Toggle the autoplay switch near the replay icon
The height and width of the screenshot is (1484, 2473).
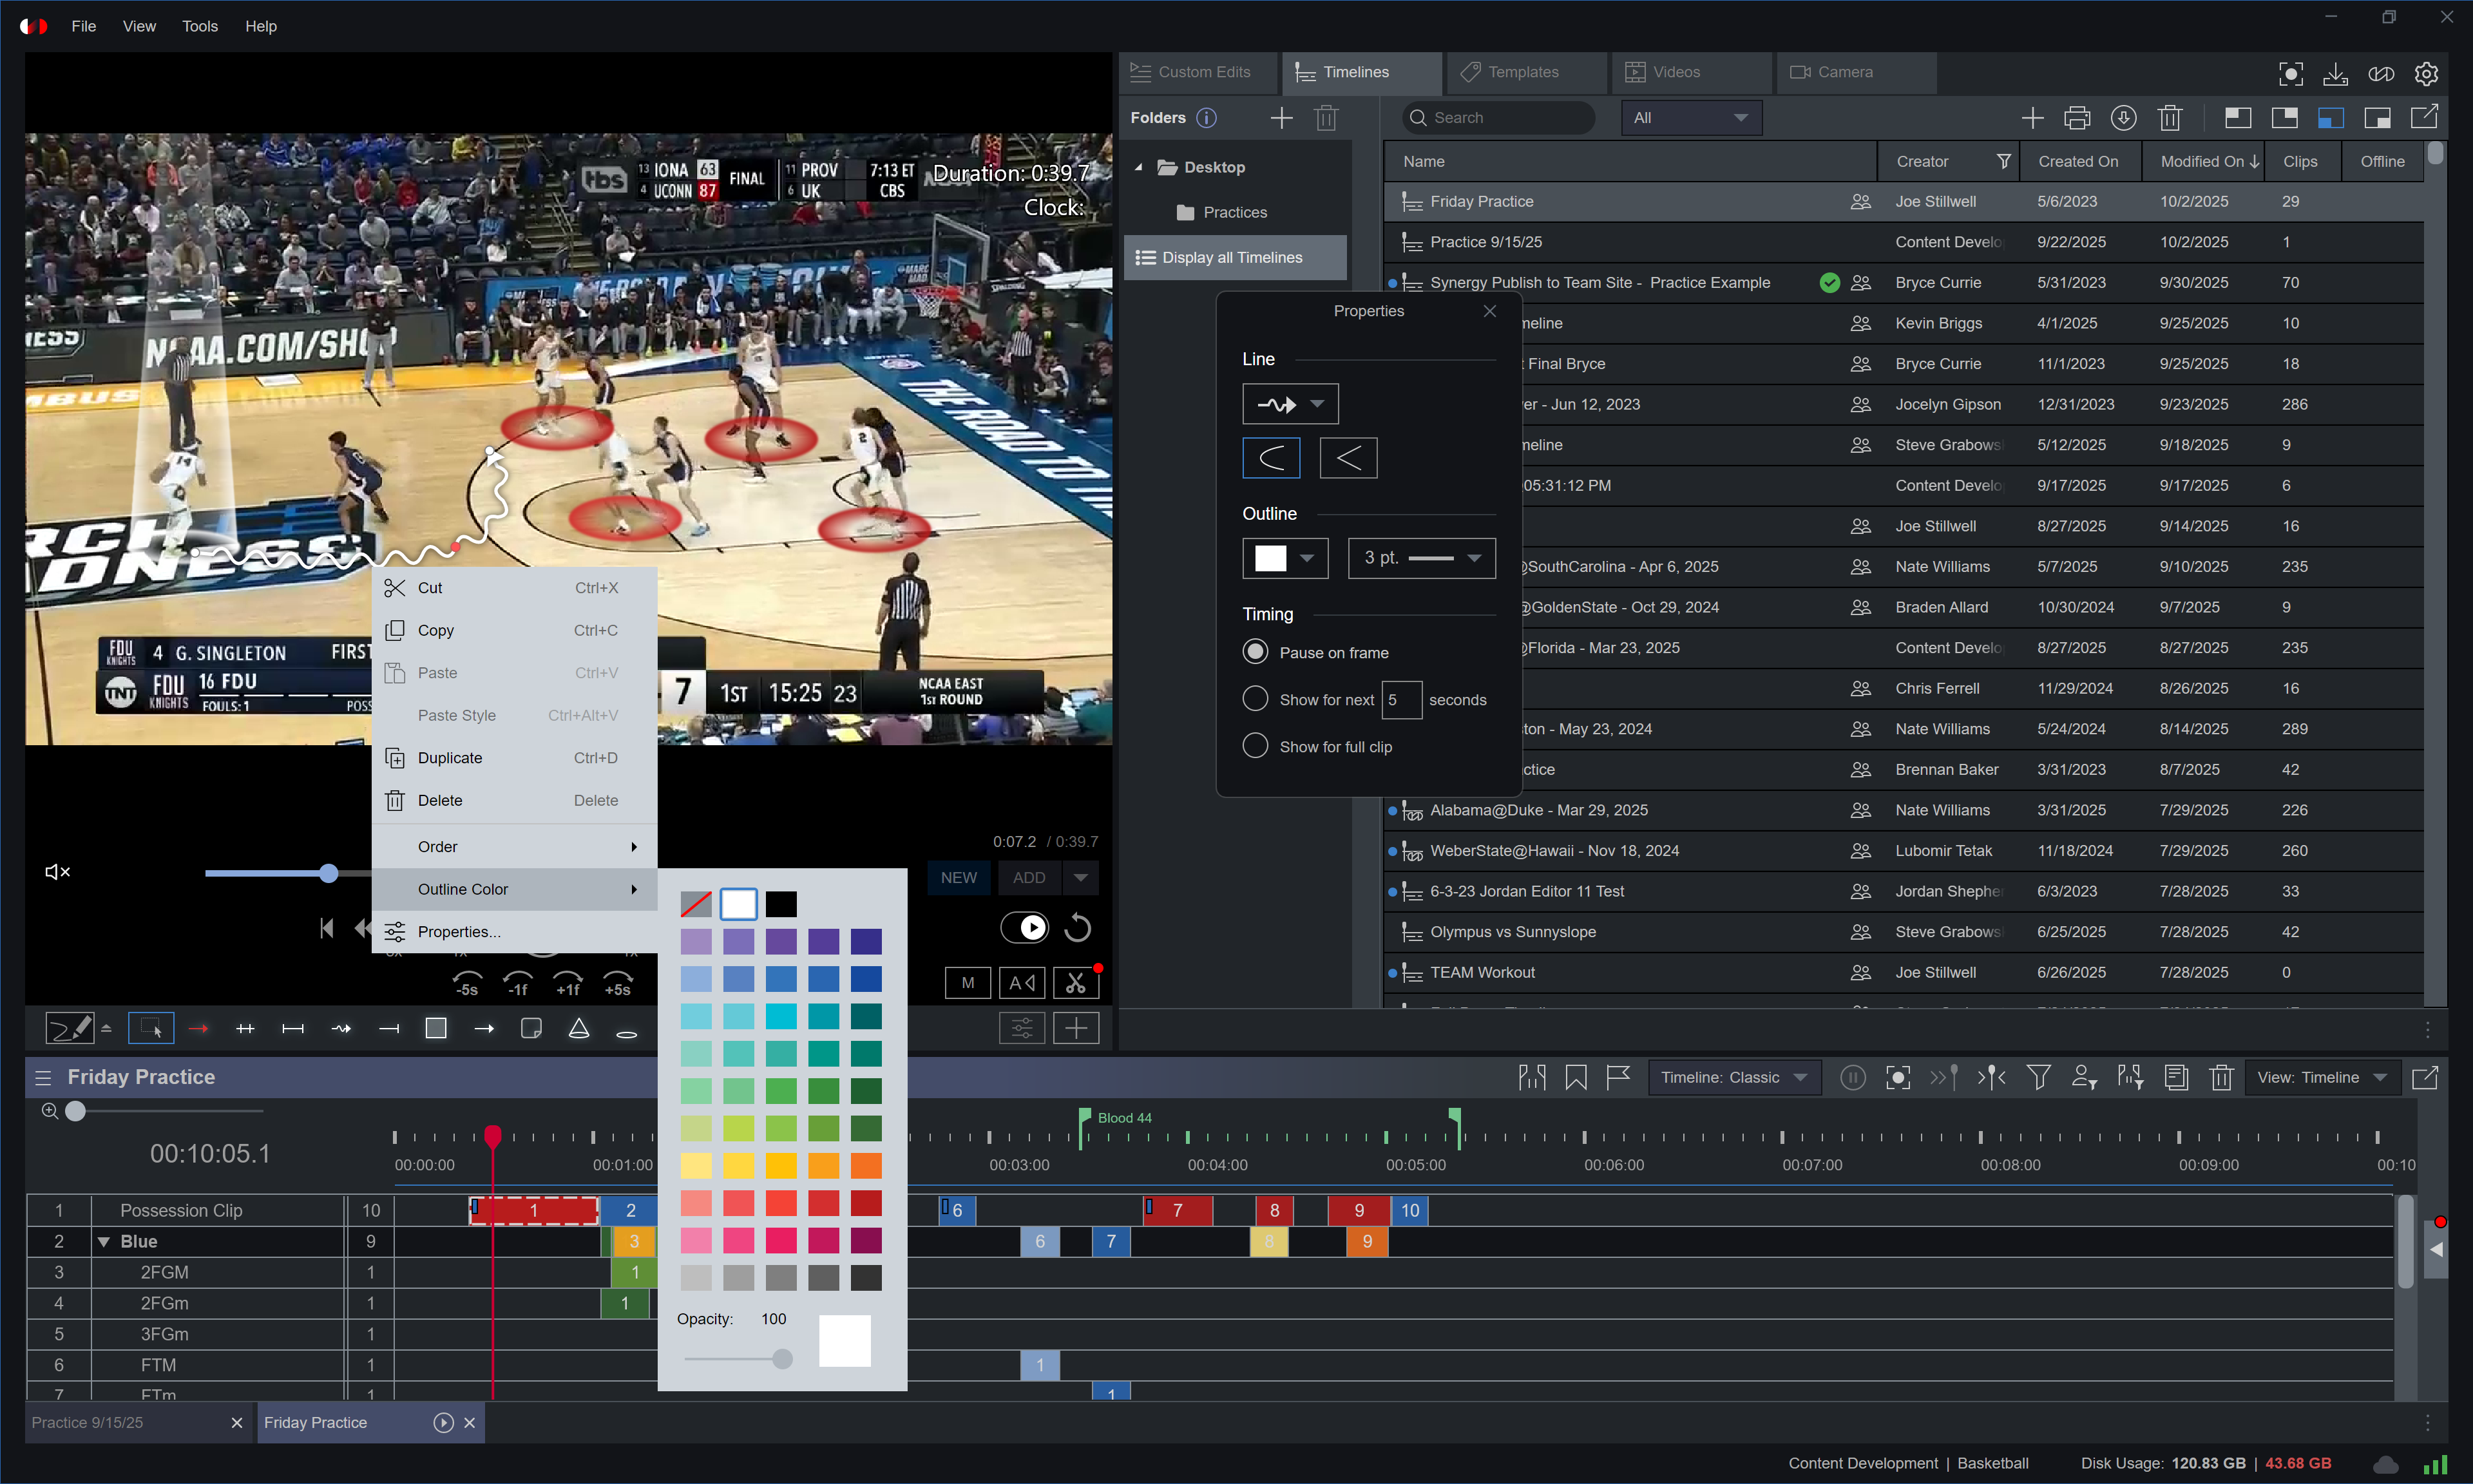click(x=1024, y=927)
